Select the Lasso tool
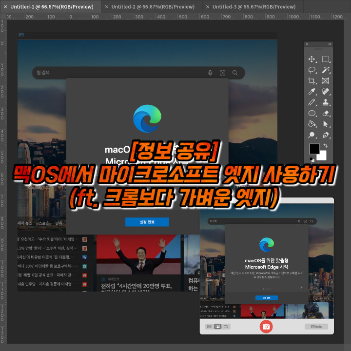The height and width of the screenshot is (351, 351). (x=312, y=70)
